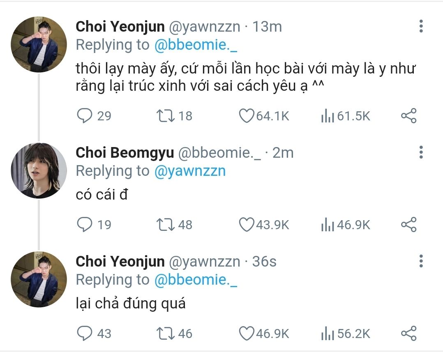View analytics showing 61.5K views
The image size is (443, 352).
327,116
